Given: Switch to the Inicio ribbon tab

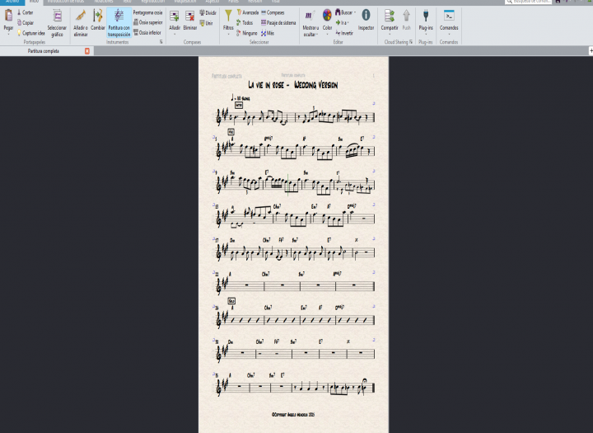Looking at the screenshot, I should [x=34, y=2].
